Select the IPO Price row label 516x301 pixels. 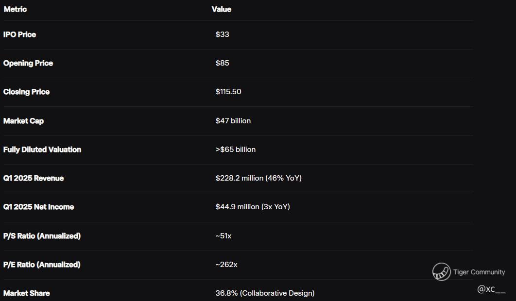click(19, 34)
